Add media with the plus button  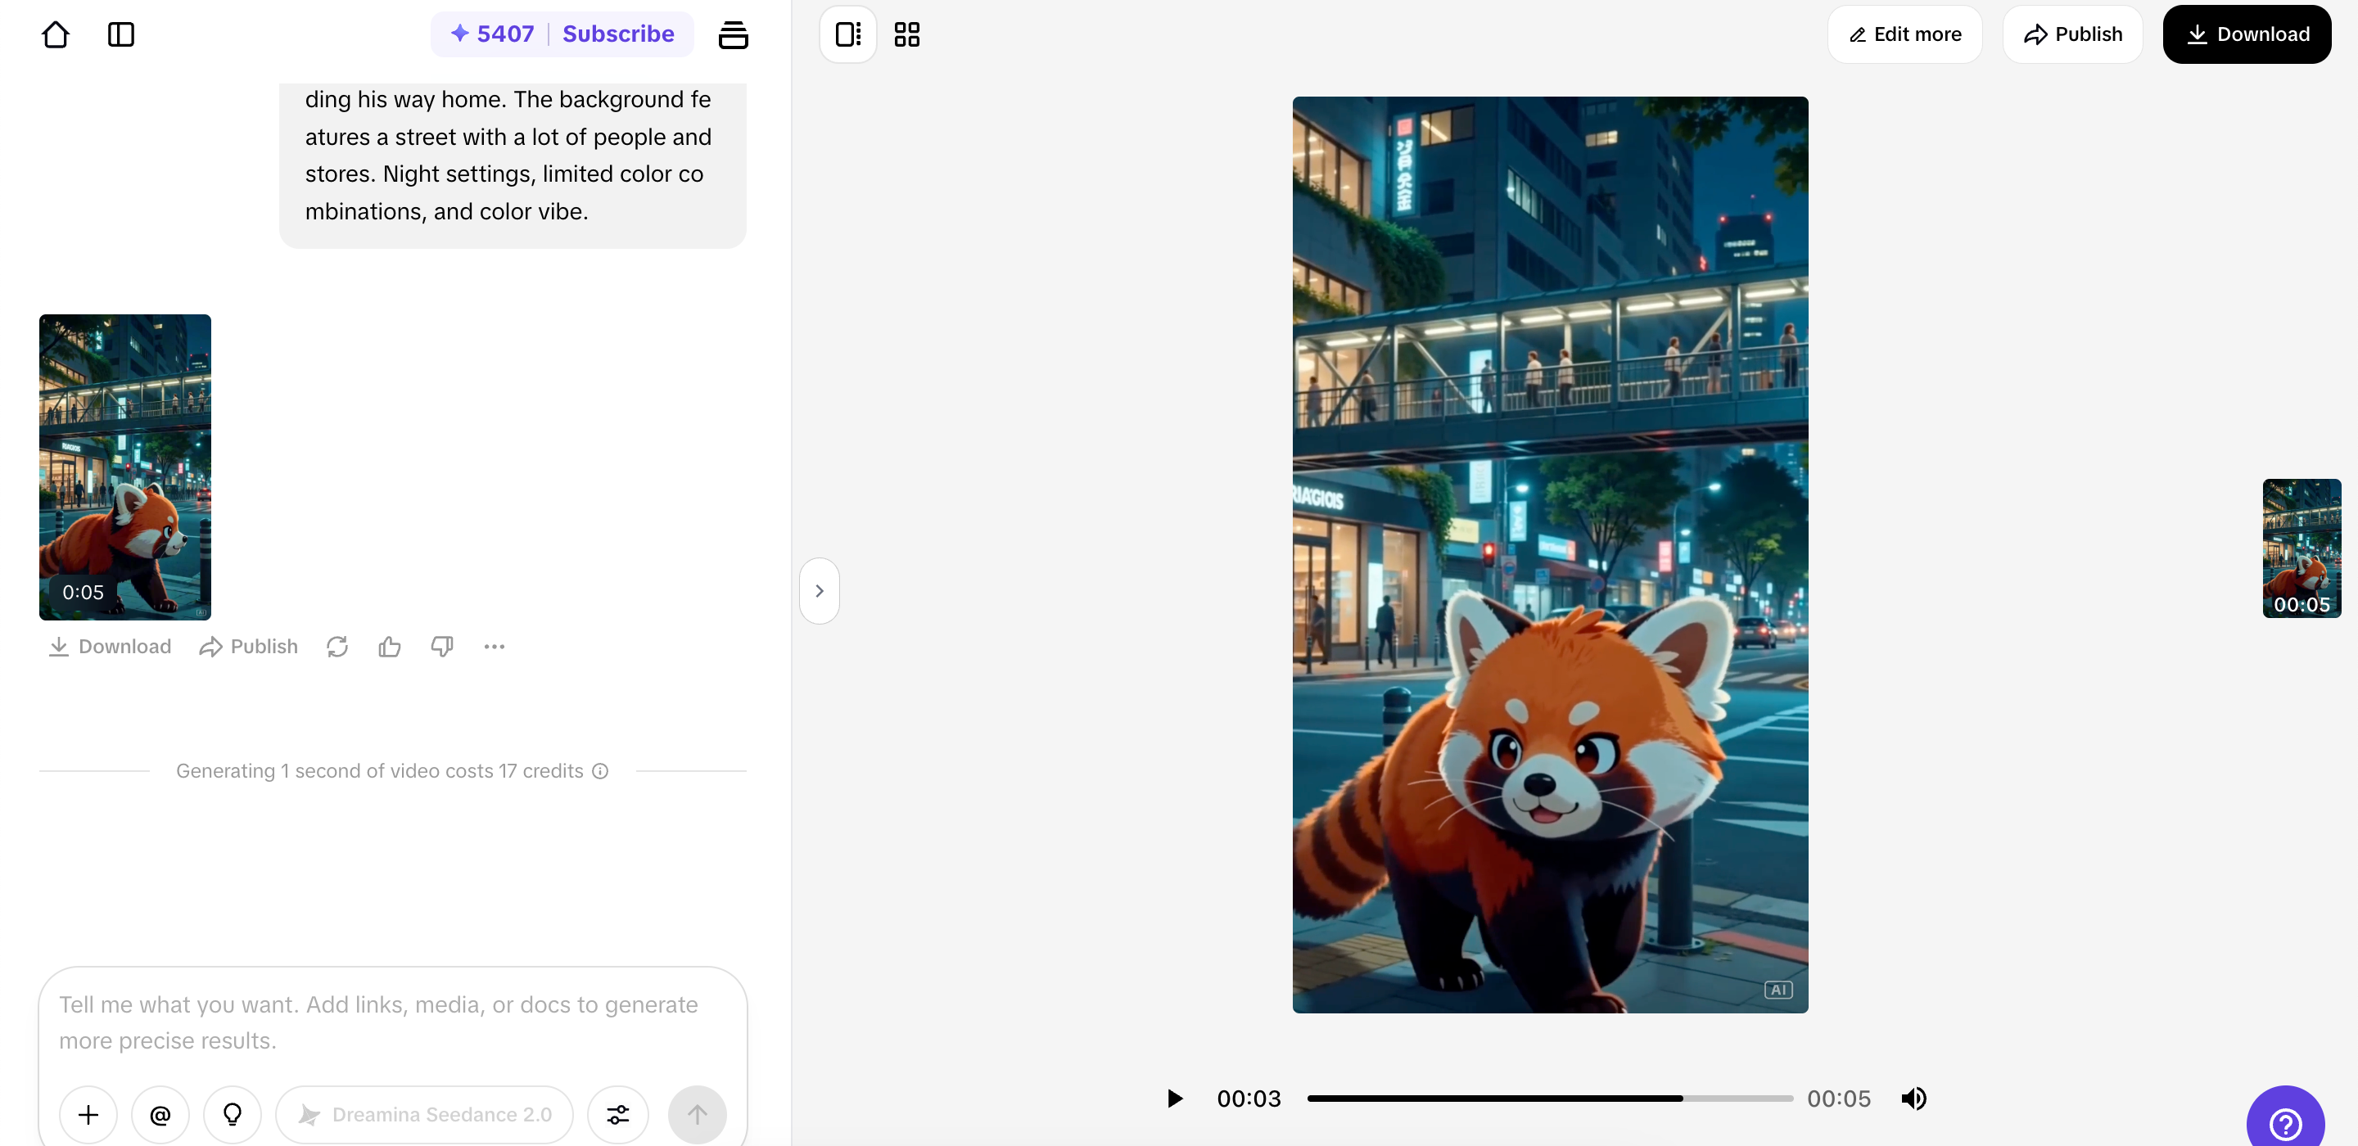(88, 1115)
